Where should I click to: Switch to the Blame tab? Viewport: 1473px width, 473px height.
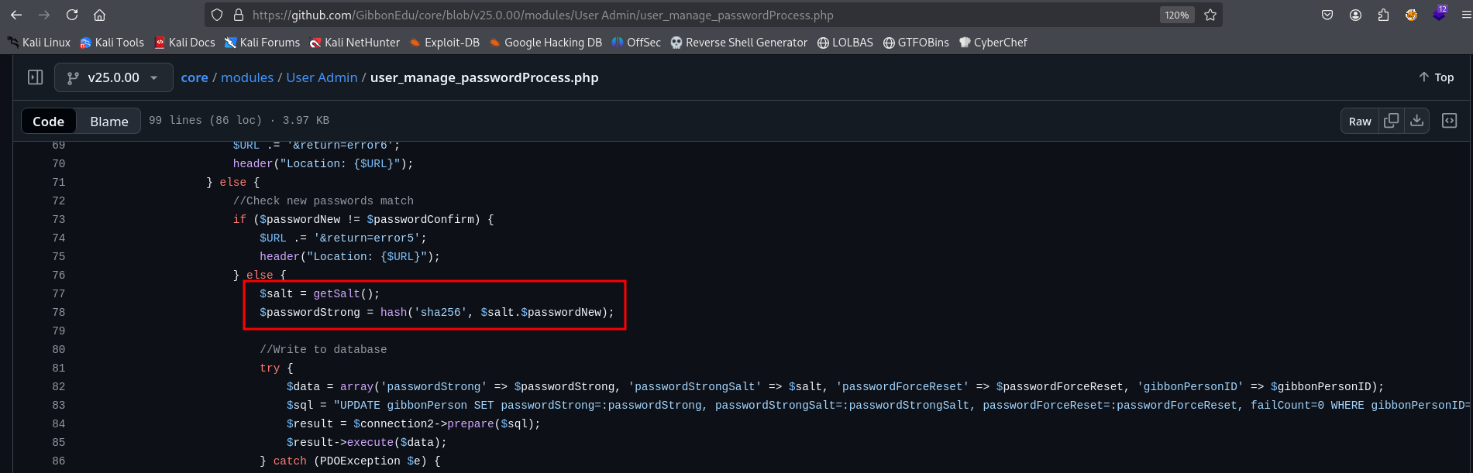[x=108, y=122]
